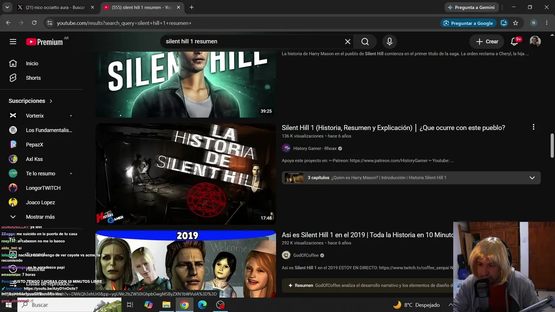Image resolution: width=555 pixels, height=312 pixels.
Task: Open Chrome profile N button
Action: point(534,23)
